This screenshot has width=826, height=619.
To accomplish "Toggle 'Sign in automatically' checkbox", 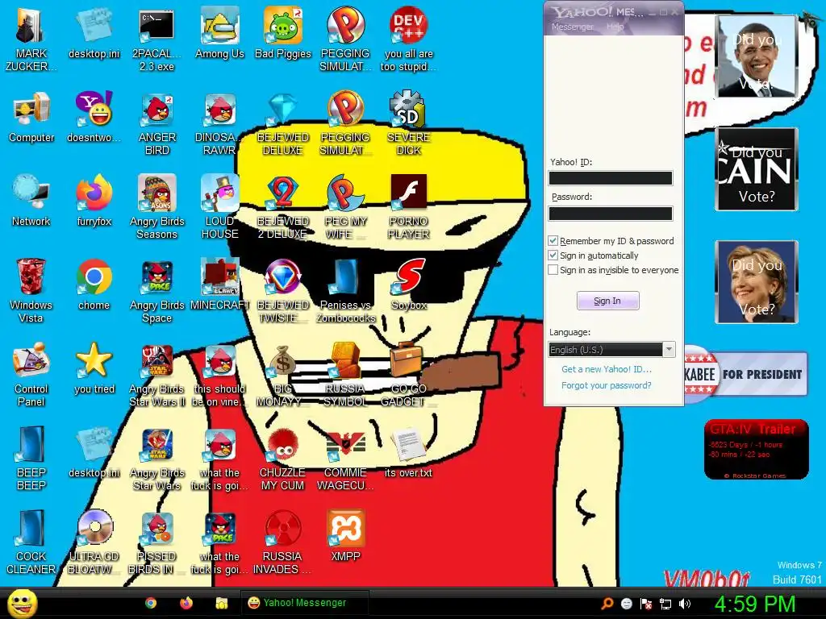I will (553, 255).
